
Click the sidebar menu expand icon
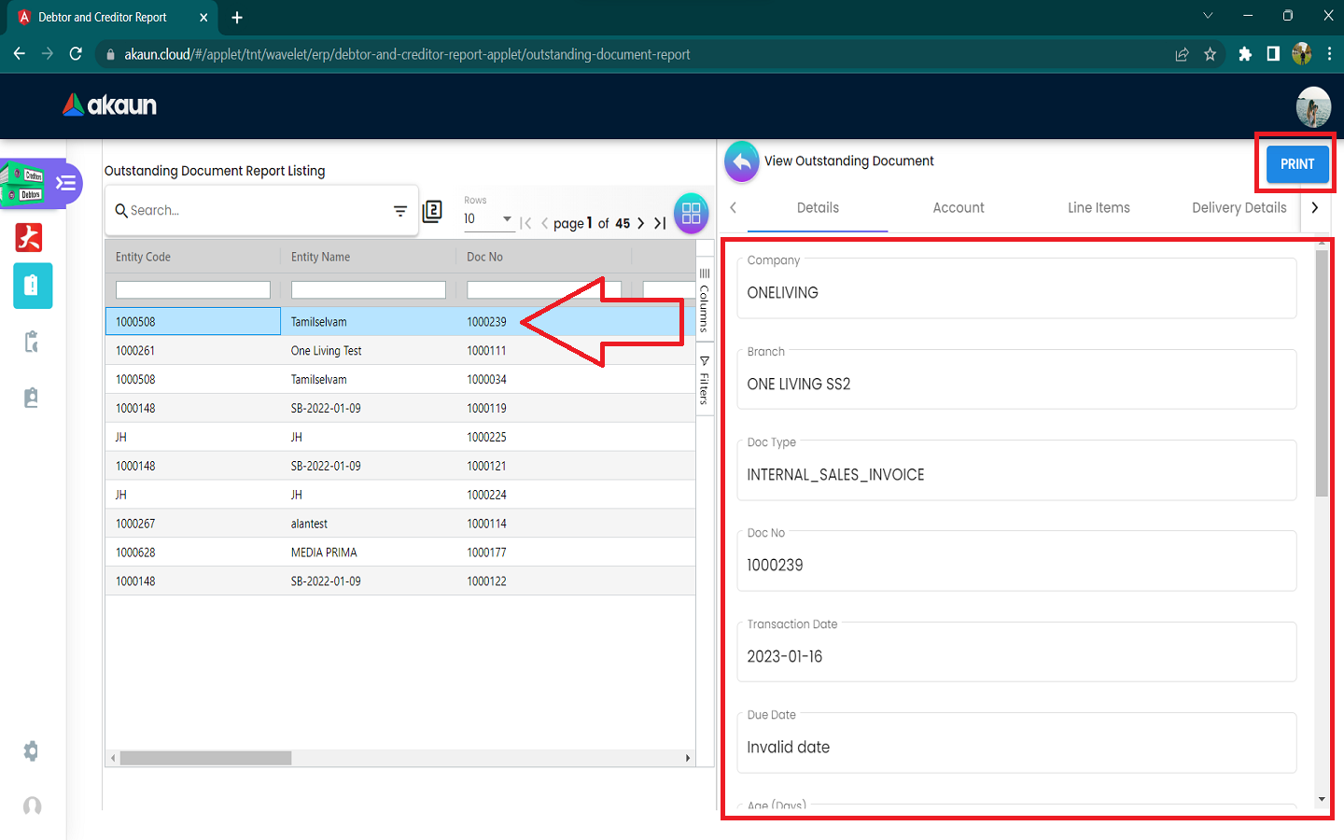(x=65, y=183)
